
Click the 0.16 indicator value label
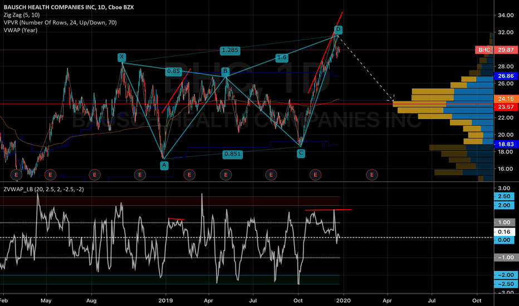coord(504,231)
